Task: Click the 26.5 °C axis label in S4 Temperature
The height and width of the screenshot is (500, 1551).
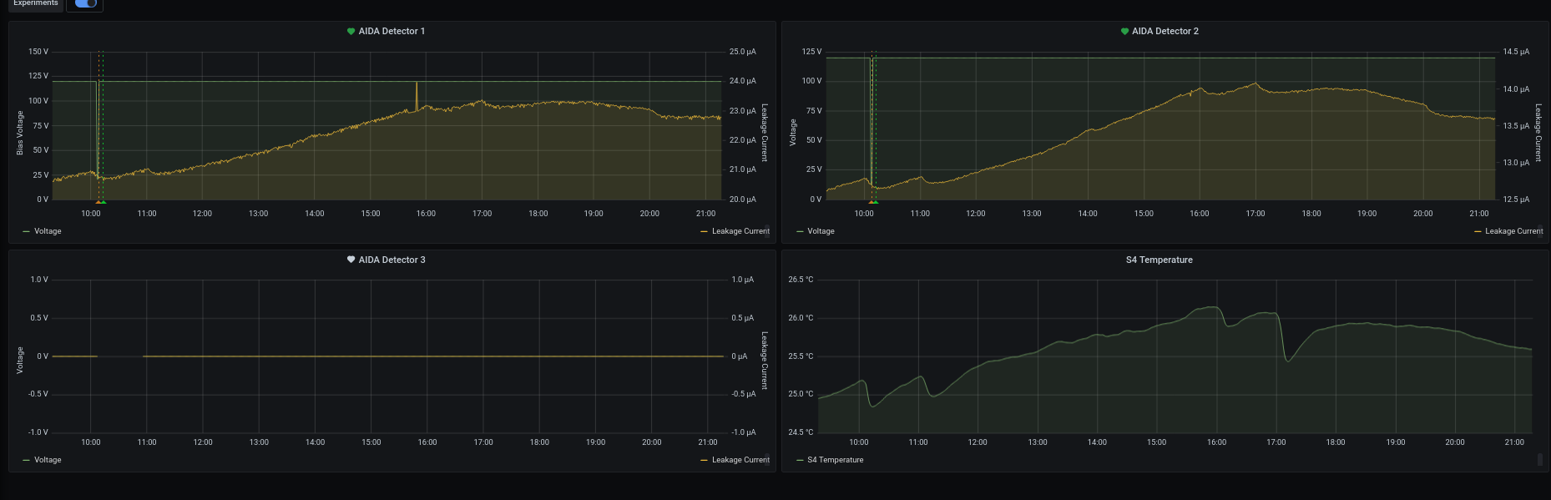Action: point(801,280)
